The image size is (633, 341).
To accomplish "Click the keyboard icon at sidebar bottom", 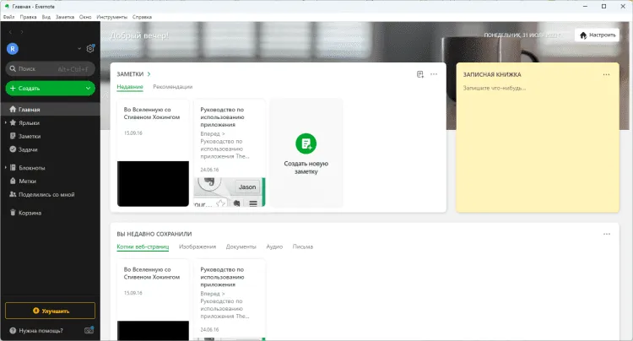I will (x=89, y=331).
